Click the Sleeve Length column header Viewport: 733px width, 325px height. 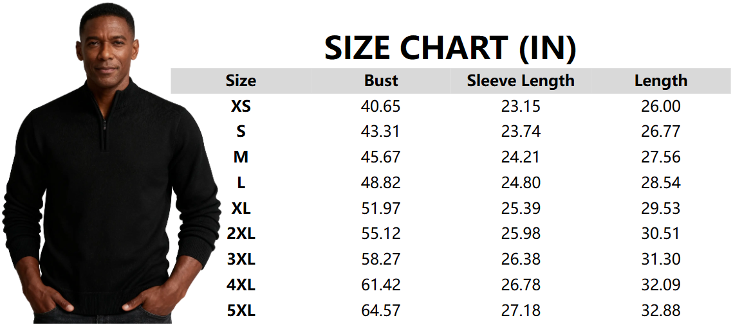click(521, 81)
